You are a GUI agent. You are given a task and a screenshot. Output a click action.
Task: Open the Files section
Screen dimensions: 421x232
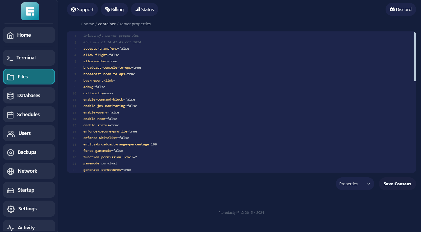(x=29, y=77)
